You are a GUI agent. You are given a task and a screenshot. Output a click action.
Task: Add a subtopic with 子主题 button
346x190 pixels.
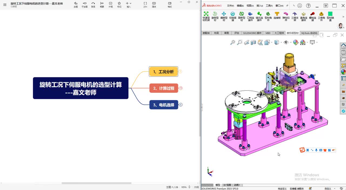(x=85, y=5)
